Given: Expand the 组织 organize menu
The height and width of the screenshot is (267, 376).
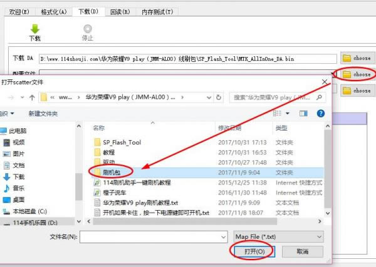Looking at the screenshot, I should [x=7, y=113].
